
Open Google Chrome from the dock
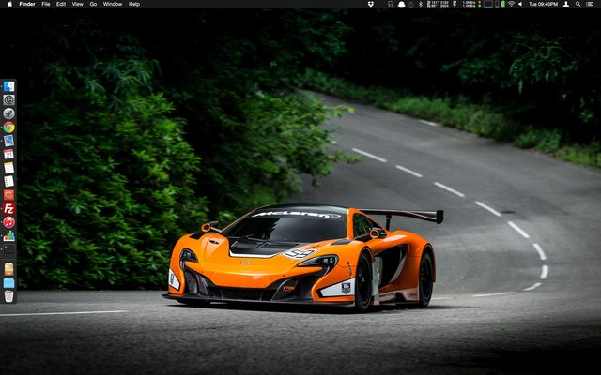click(x=8, y=127)
